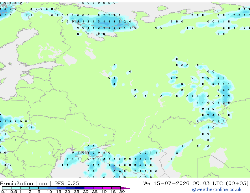Click the "20" legend scale label
The width and height of the screenshot is (250, 193).
click(x=67, y=191)
